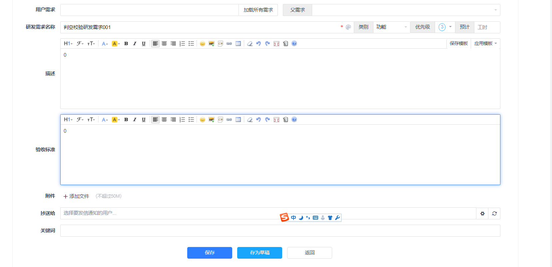Toggle bold in the 验收标准 editor toolbar
The image size is (552, 267).
coord(126,120)
